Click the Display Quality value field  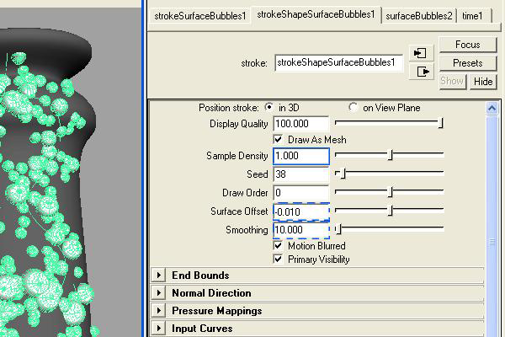[301, 124]
